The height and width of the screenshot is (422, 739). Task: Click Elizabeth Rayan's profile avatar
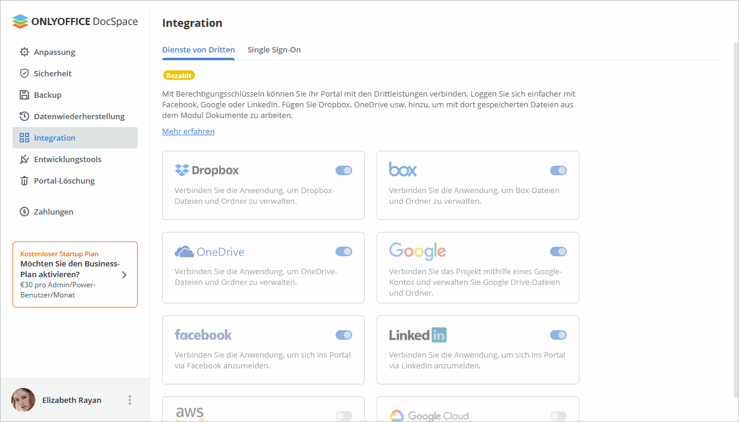point(23,400)
